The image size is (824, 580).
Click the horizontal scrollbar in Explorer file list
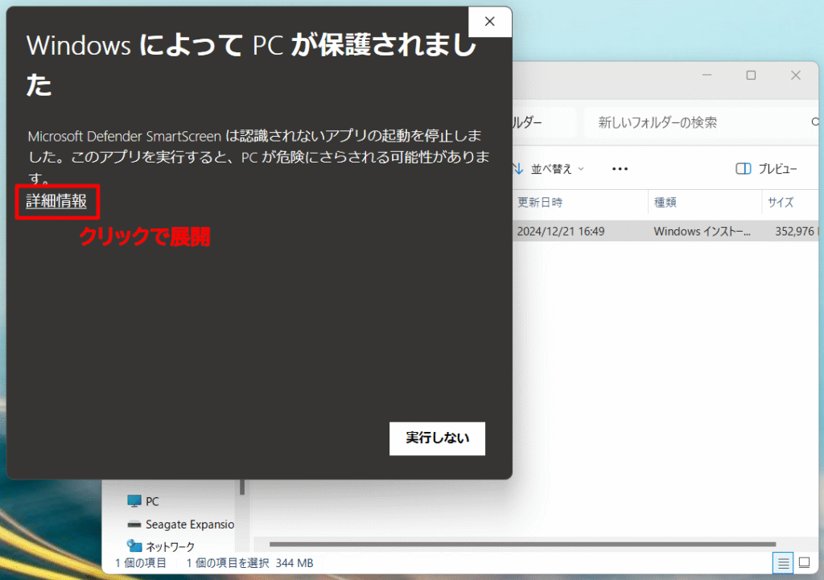pyautogui.click(x=522, y=545)
